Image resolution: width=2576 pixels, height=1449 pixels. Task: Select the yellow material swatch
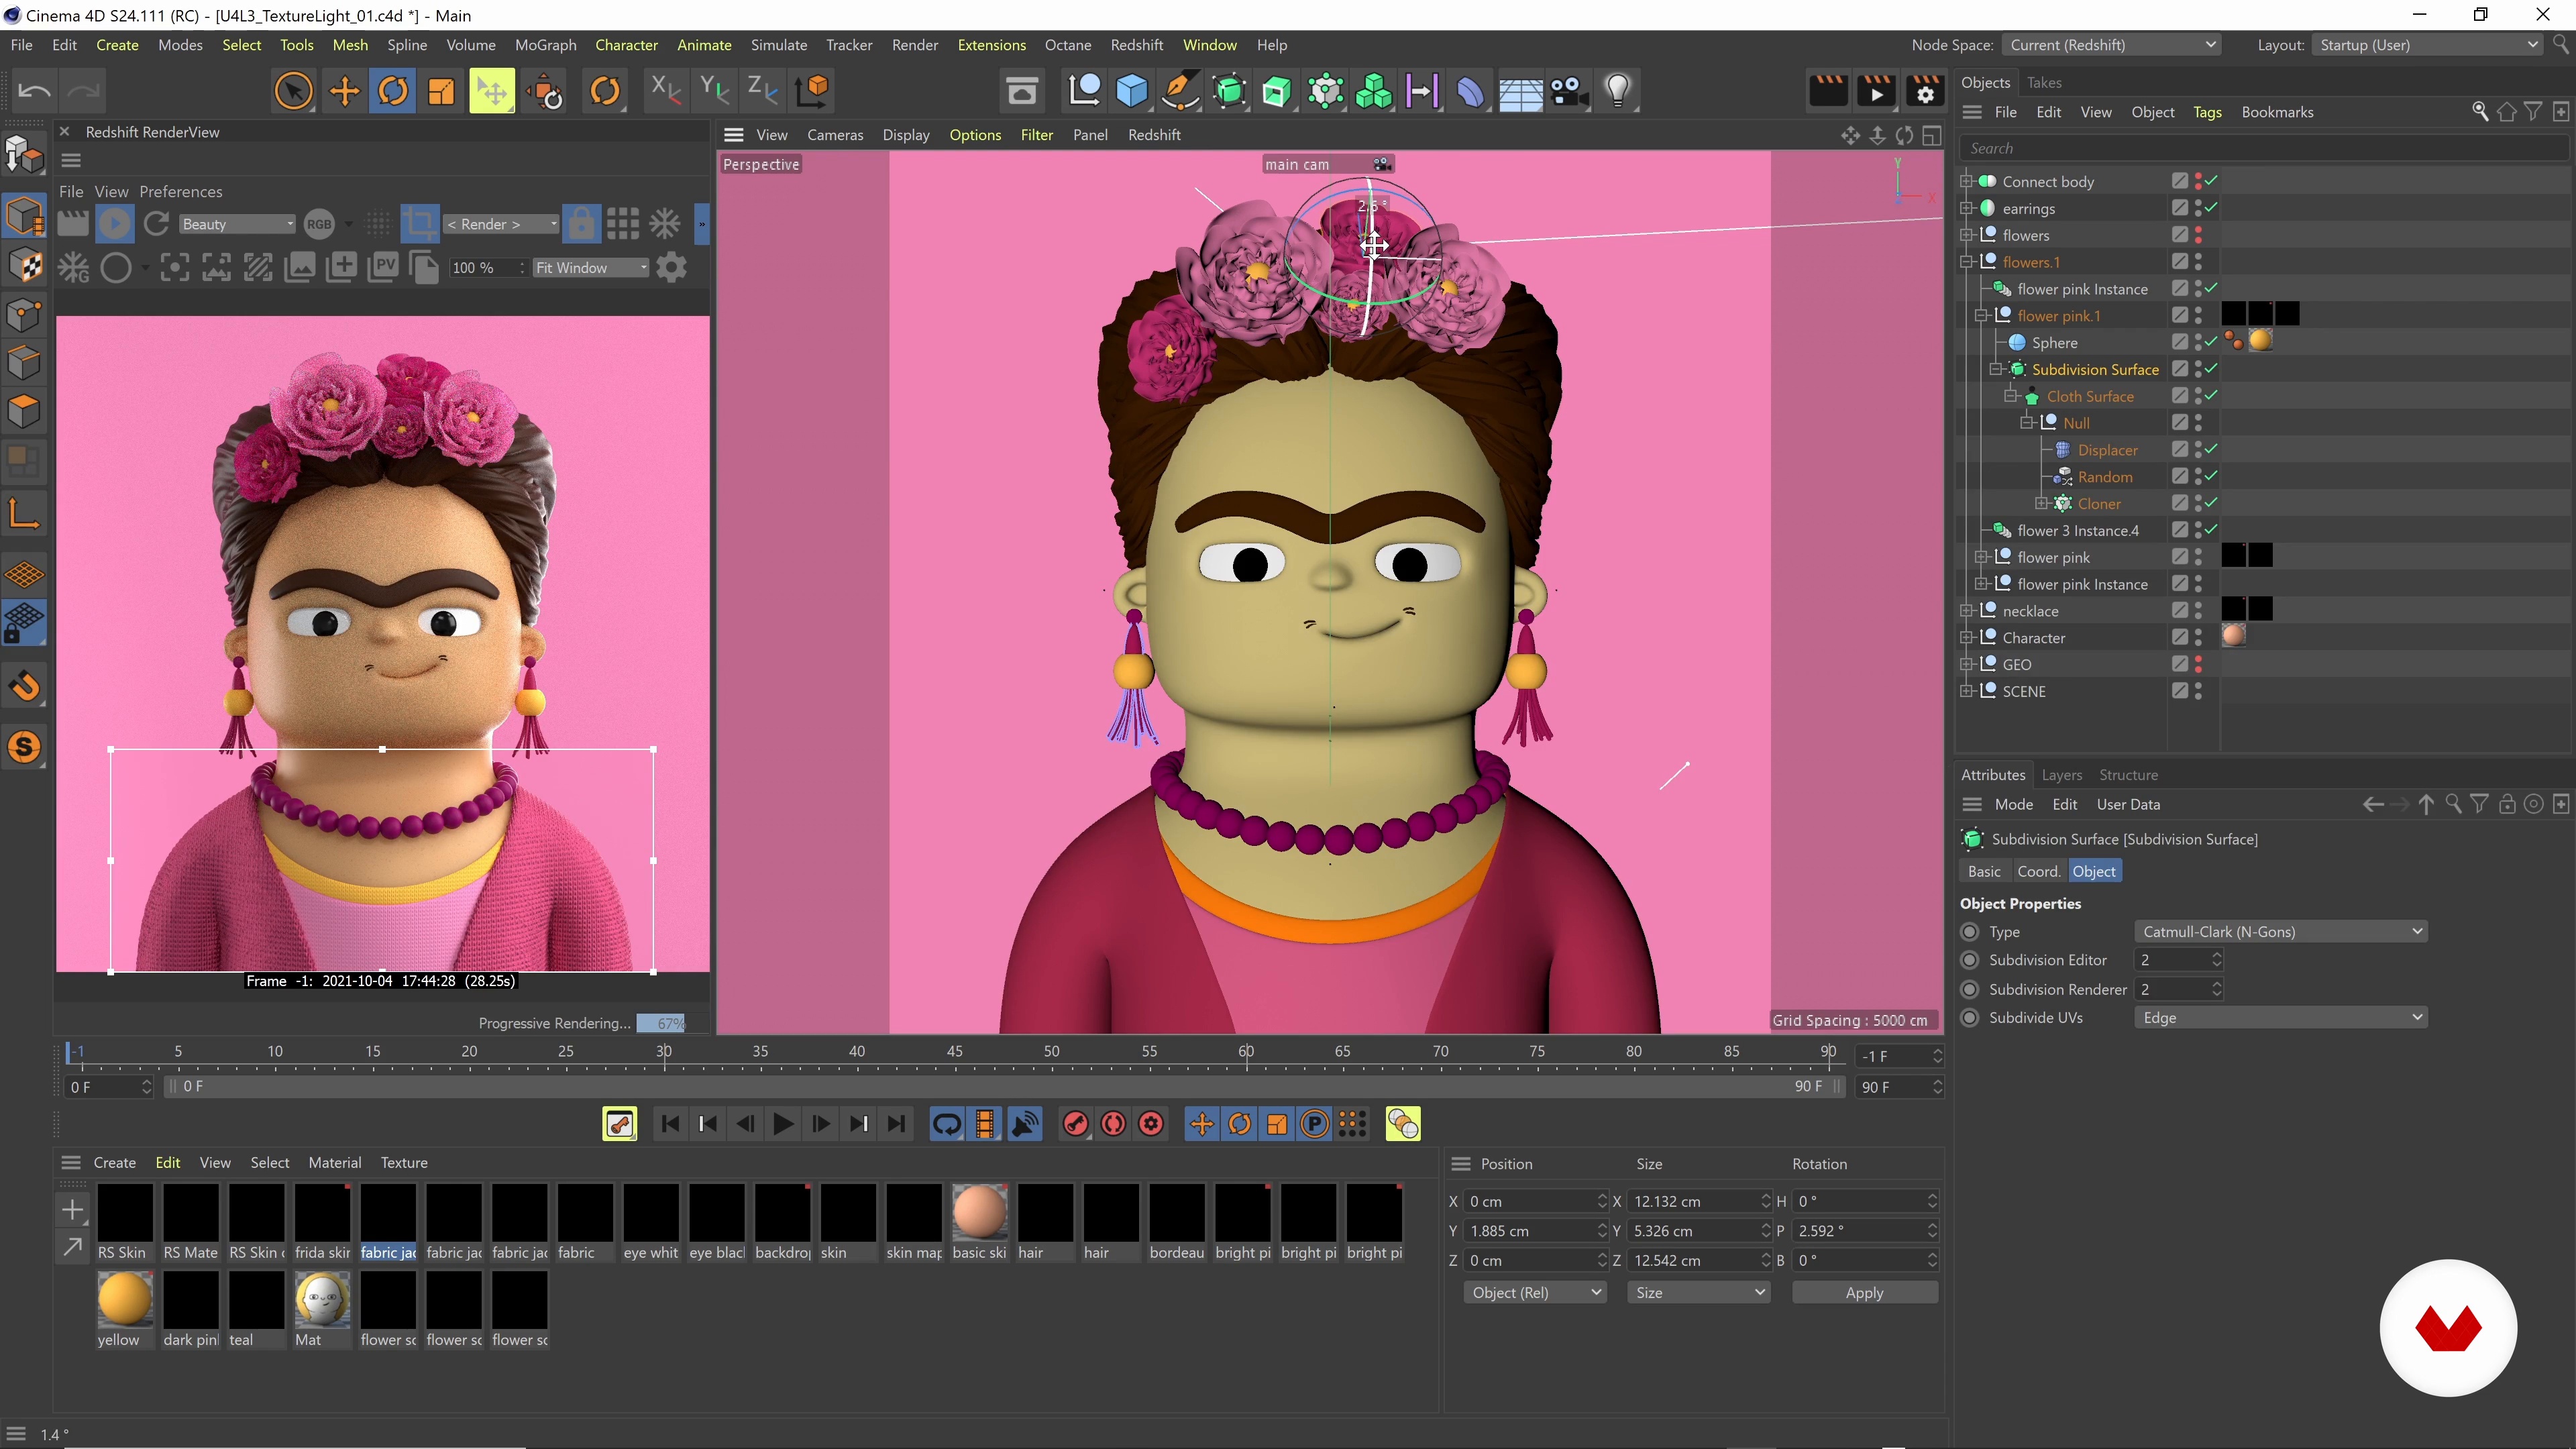pos(125,1299)
